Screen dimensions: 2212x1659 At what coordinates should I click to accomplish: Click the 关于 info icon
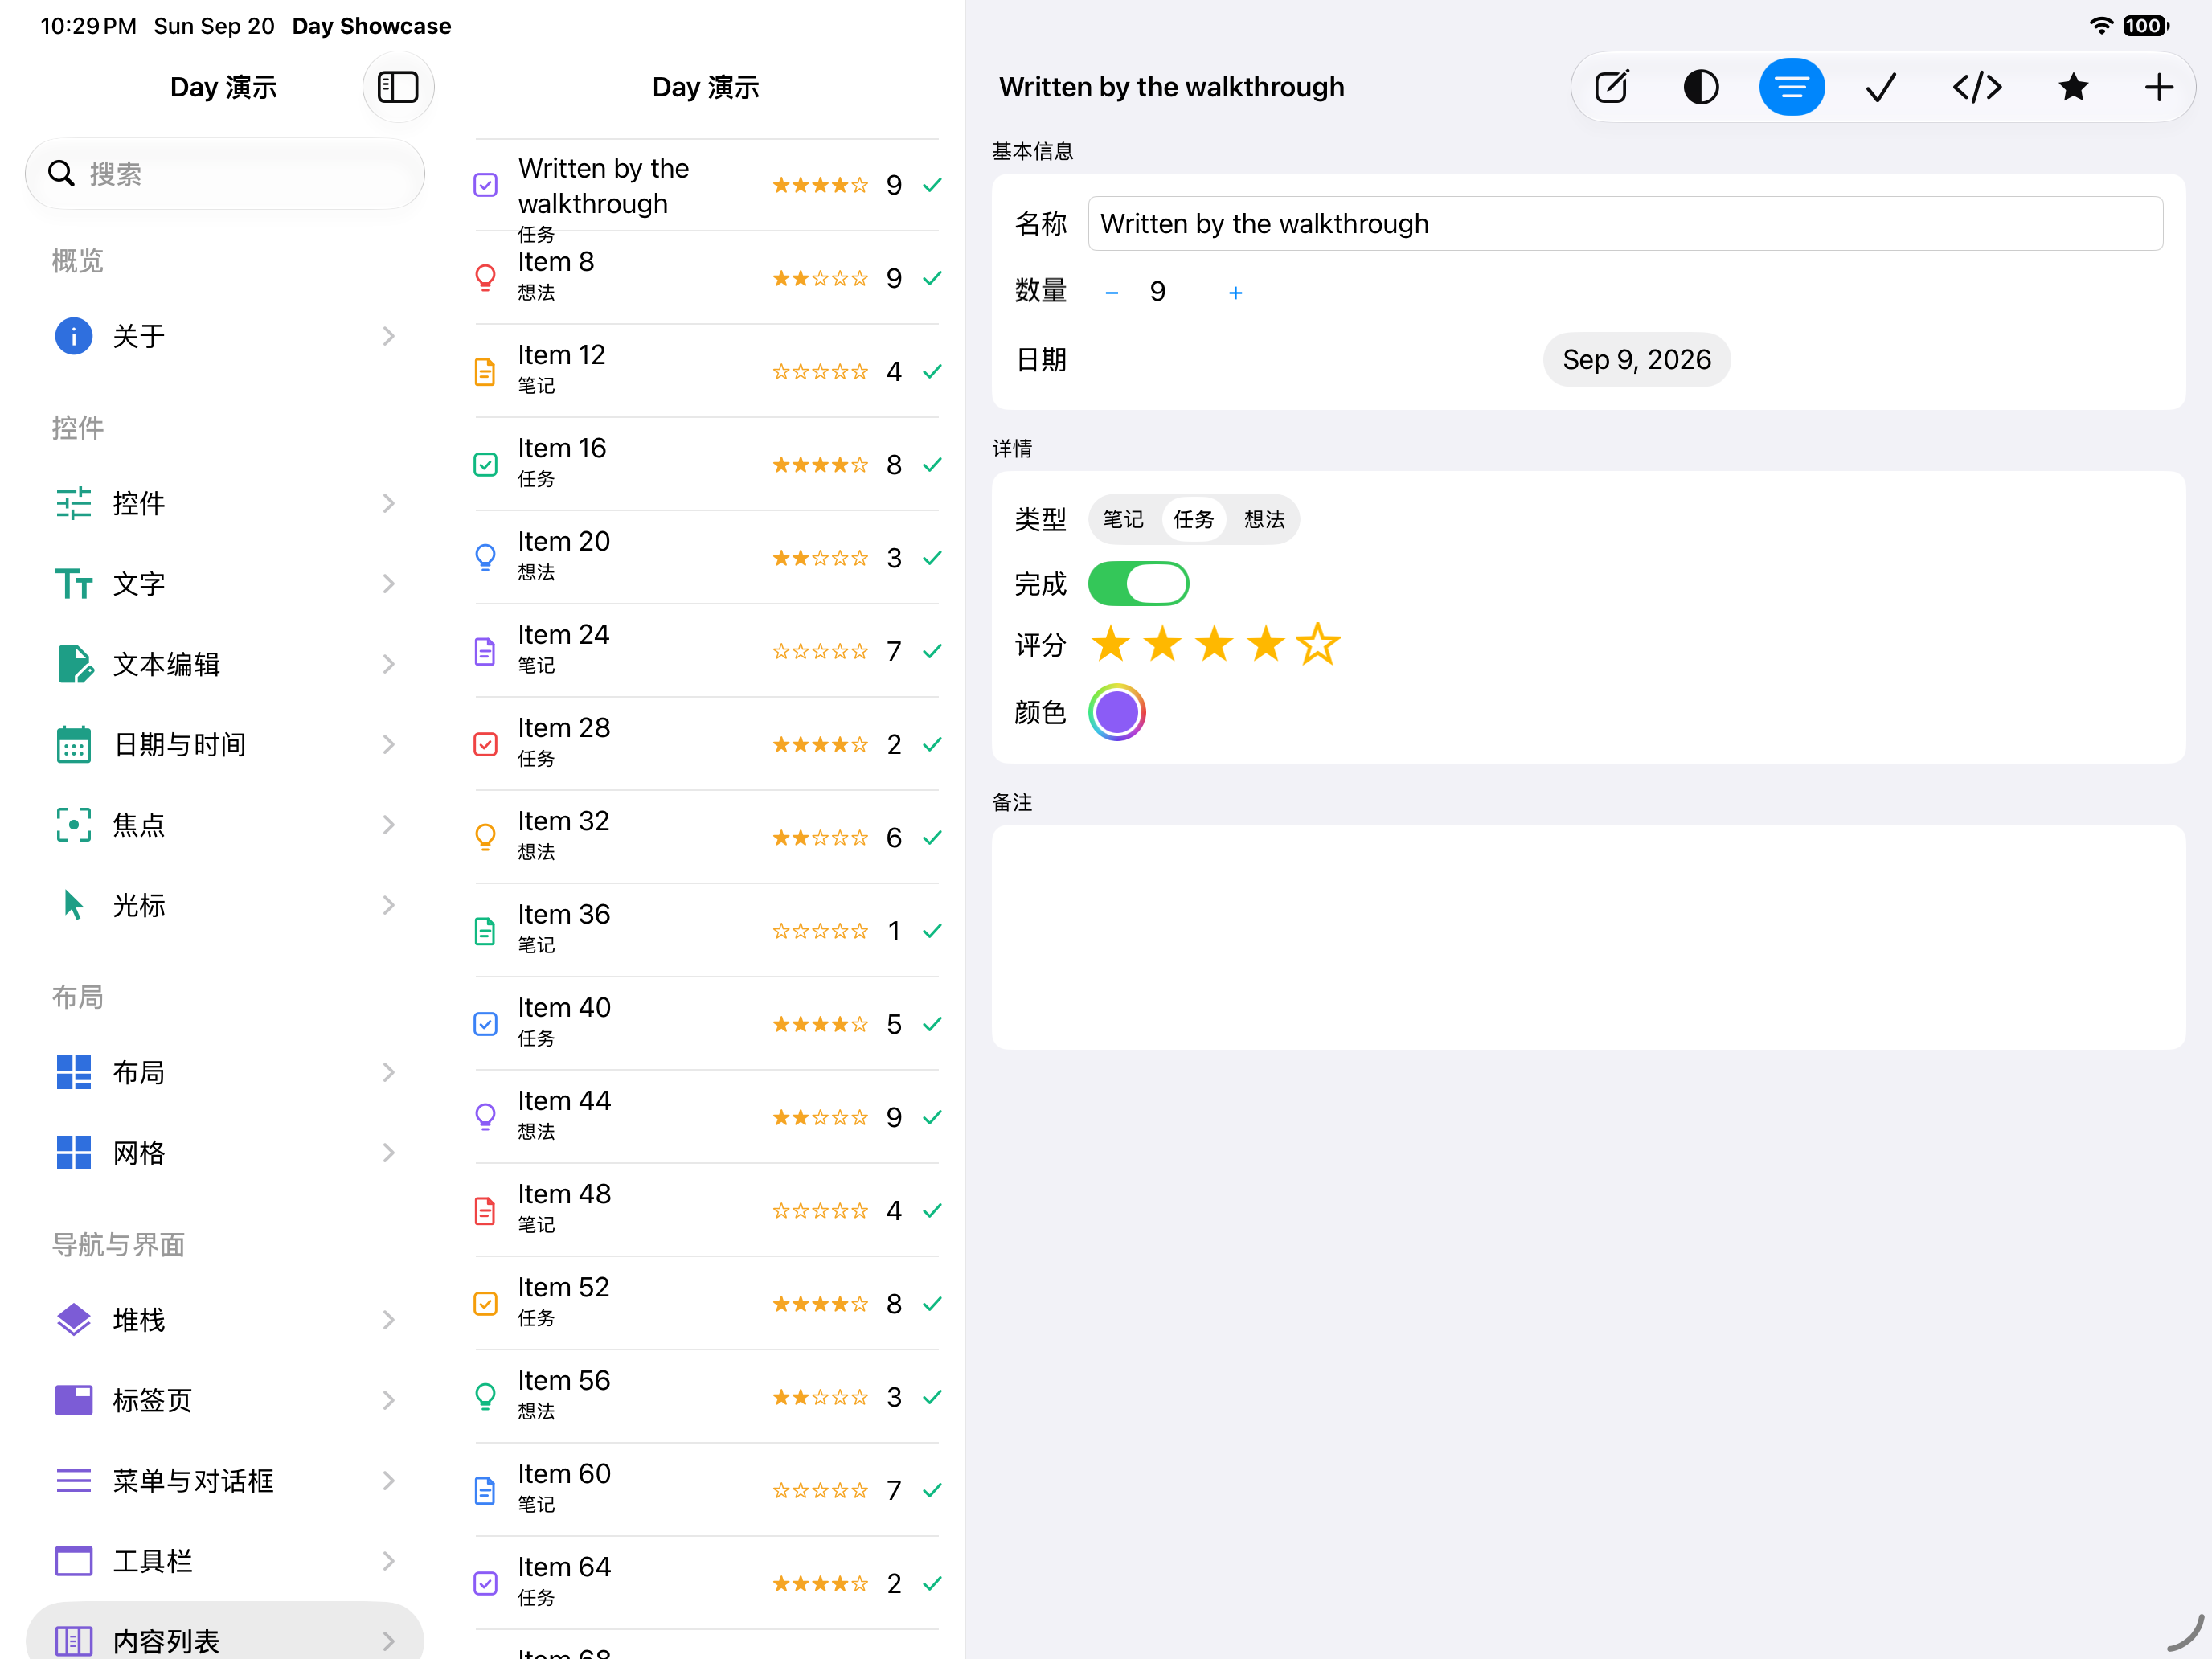[x=73, y=336]
